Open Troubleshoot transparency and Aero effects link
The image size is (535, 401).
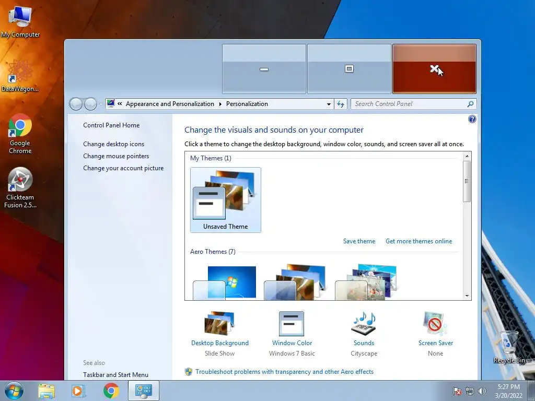284,372
